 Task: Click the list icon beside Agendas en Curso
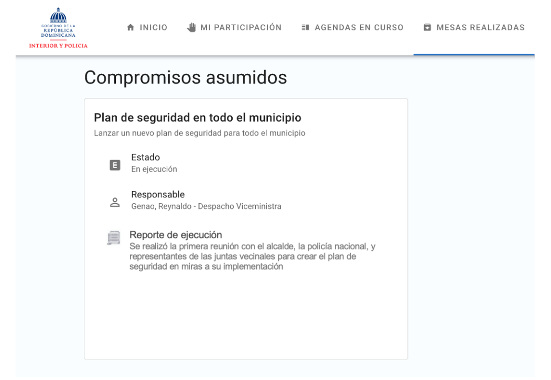click(305, 27)
